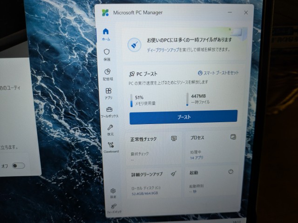Click the 447MB temporary files indicator
This screenshot has height=223, width=298.
click(x=200, y=98)
